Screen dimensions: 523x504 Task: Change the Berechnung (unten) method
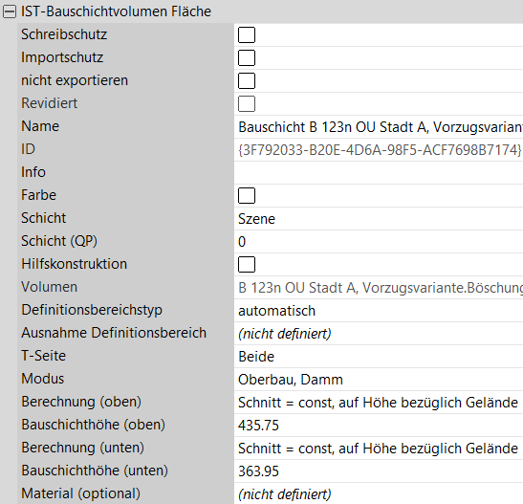379,449
